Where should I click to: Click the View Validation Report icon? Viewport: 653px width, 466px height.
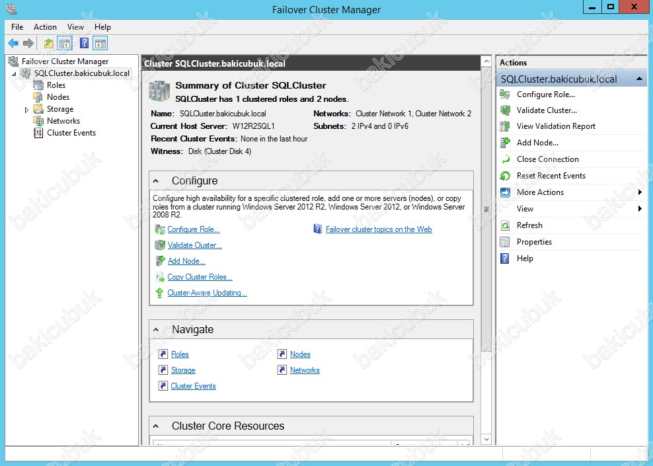[x=505, y=126]
